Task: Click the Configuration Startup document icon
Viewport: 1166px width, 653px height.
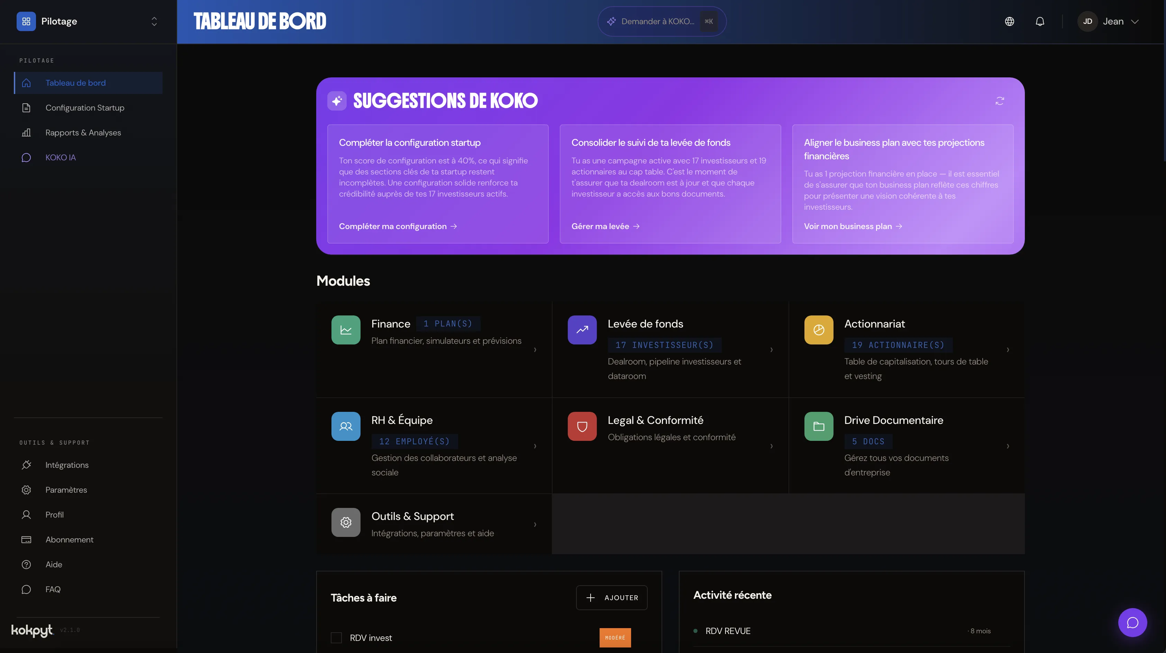Action: 26,107
